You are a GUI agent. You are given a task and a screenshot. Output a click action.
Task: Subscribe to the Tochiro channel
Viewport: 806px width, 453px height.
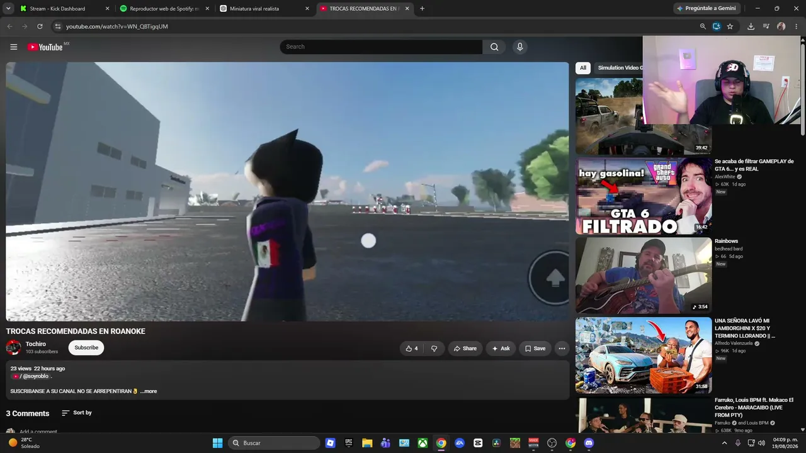click(86, 348)
